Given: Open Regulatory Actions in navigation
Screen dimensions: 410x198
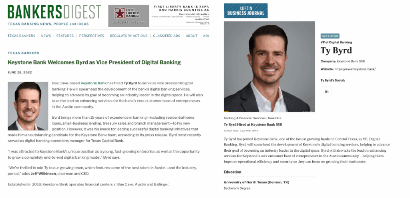Looking at the screenshot, I should (129, 36).
